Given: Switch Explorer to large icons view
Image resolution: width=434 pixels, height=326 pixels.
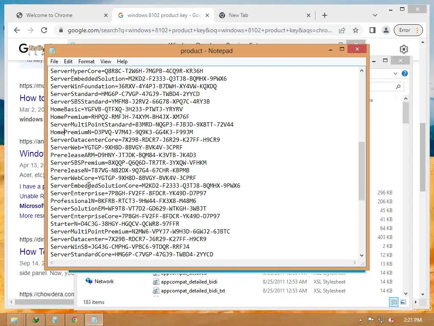Looking at the screenshot, I should pos(403,302).
